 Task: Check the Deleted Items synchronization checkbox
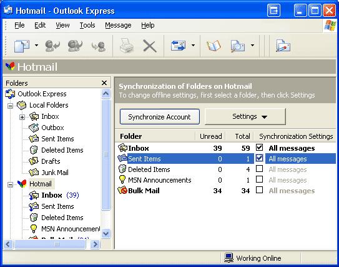pyautogui.click(x=259, y=169)
